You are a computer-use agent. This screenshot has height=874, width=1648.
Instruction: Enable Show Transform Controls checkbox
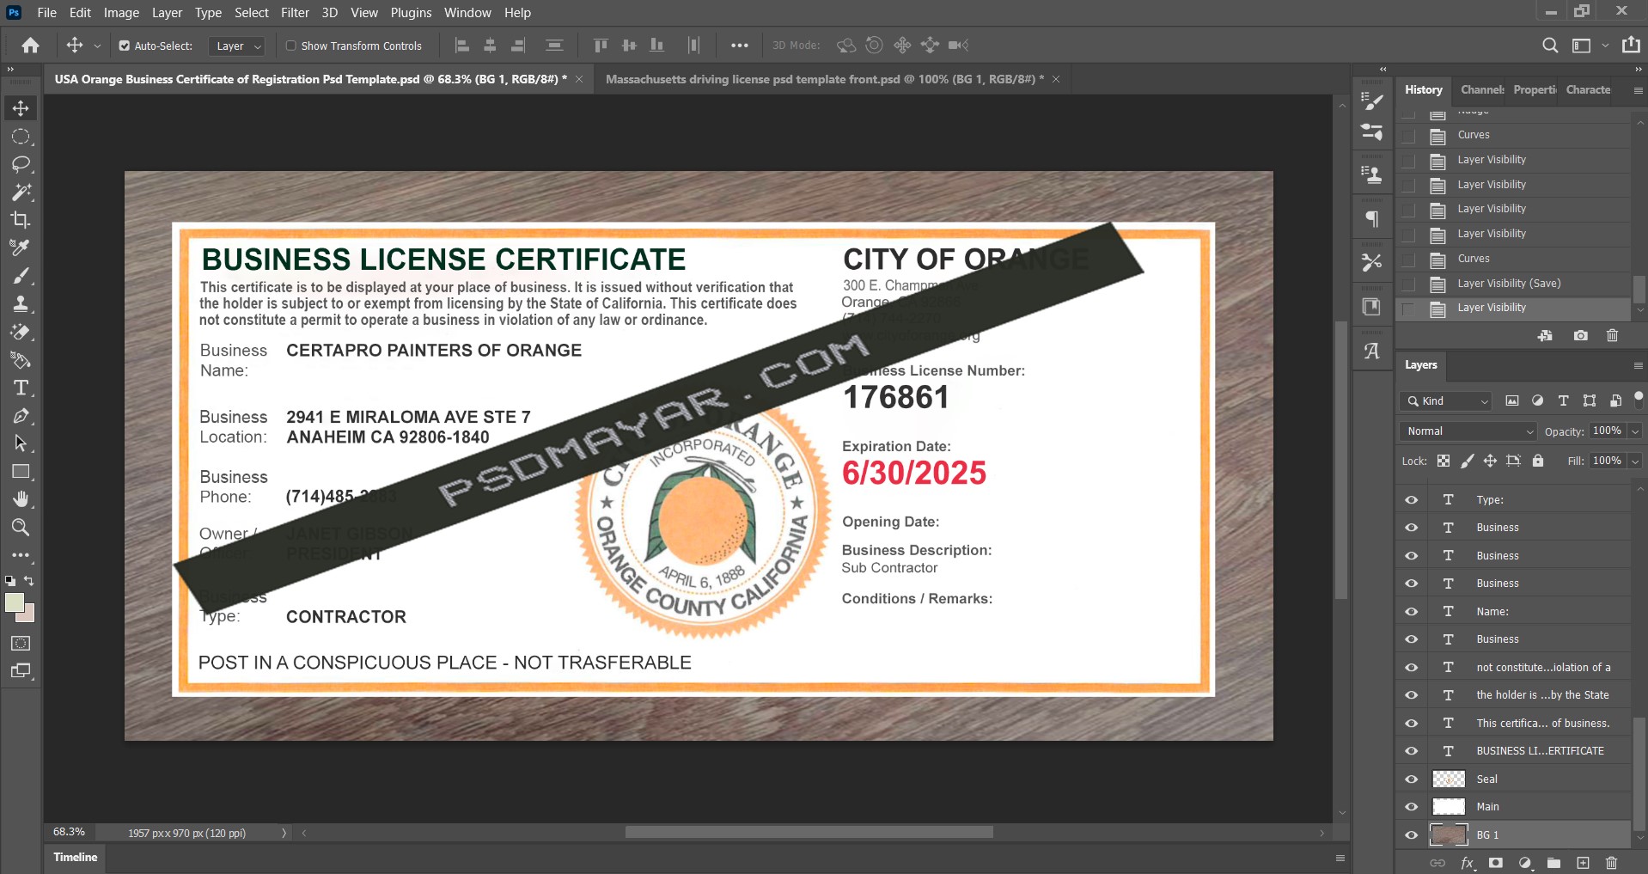click(290, 46)
